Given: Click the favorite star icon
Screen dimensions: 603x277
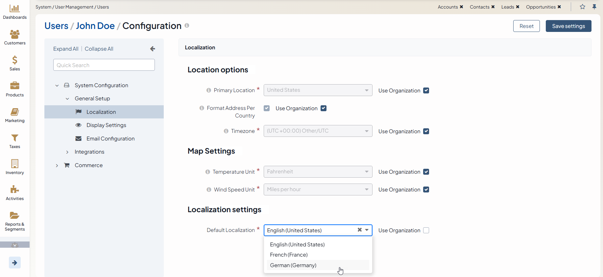Looking at the screenshot, I should [582, 7].
